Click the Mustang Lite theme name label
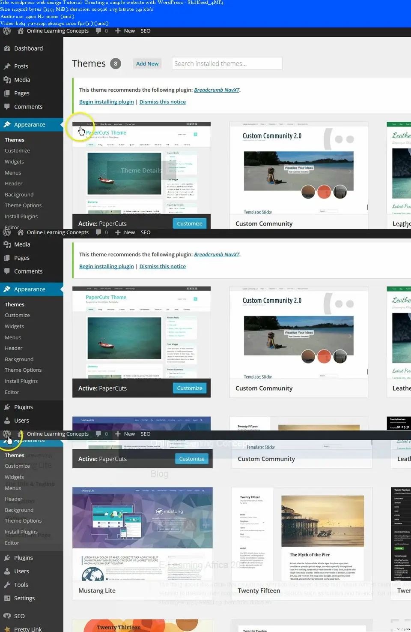This screenshot has height=632, width=411. [97, 590]
